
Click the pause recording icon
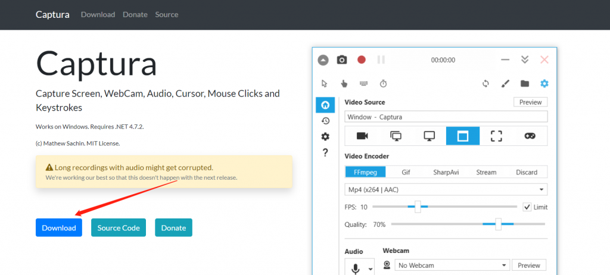[381, 60]
